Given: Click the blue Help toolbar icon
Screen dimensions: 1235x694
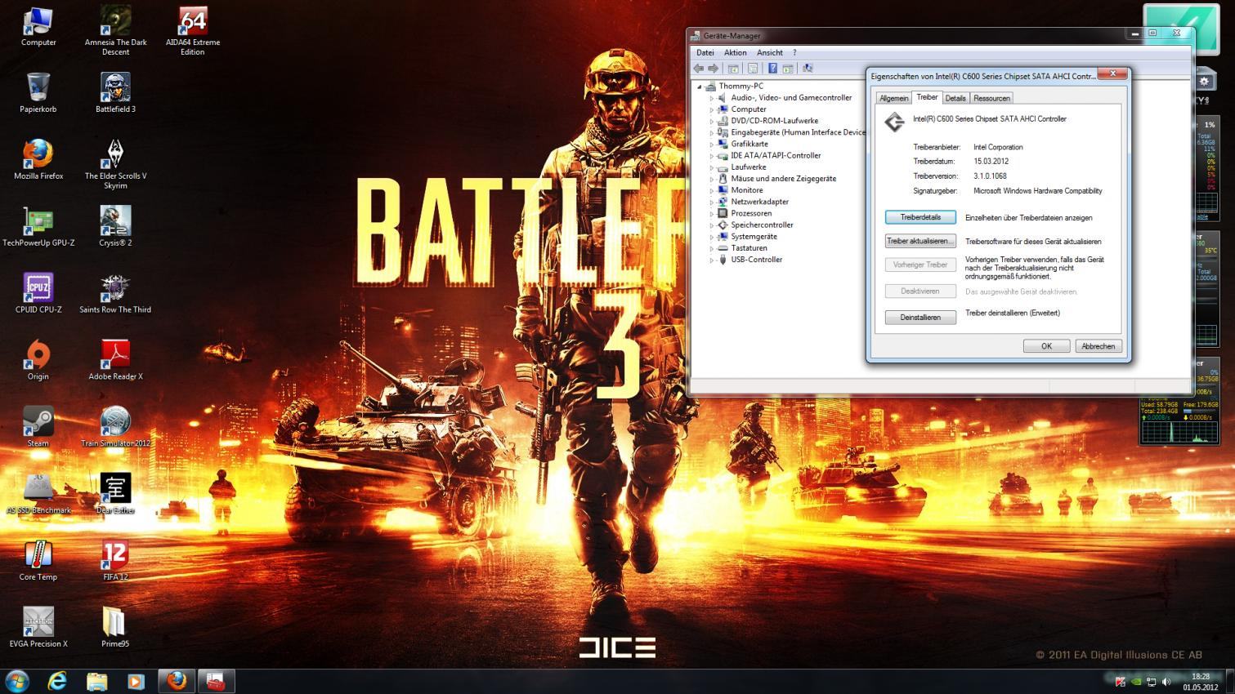Looking at the screenshot, I should (772, 69).
